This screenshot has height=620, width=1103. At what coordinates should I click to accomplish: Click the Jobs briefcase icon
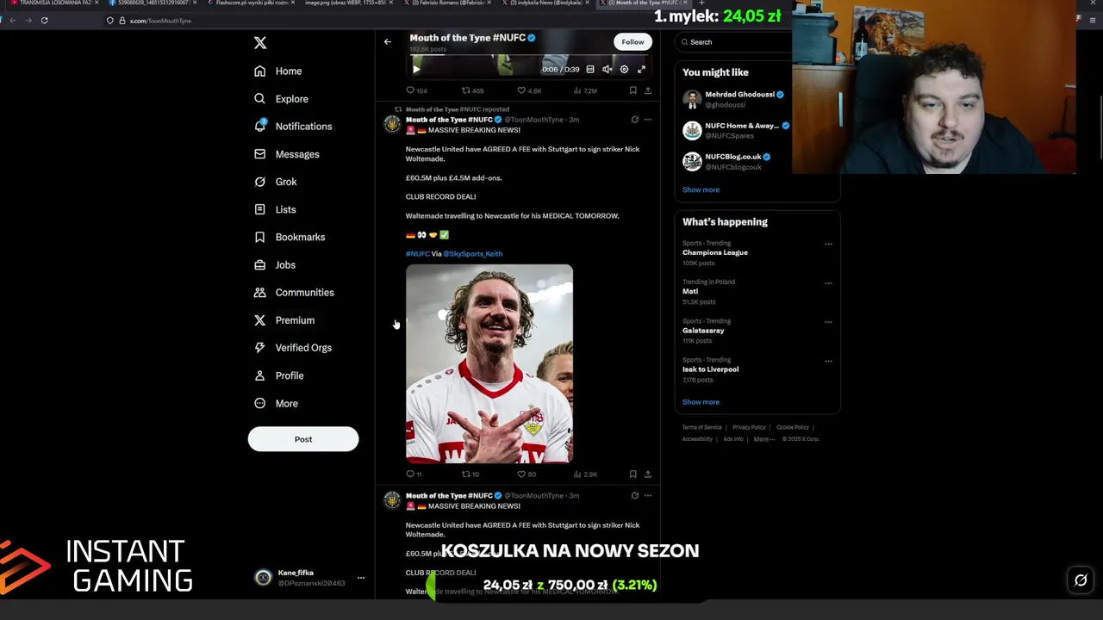(x=259, y=264)
